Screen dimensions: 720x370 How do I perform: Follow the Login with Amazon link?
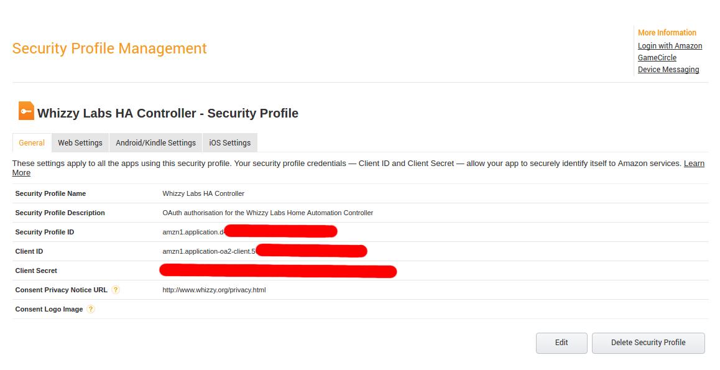[x=670, y=46]
